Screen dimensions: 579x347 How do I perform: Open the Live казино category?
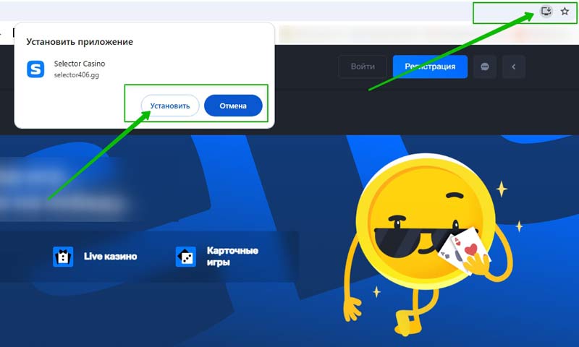pos(110,257)
